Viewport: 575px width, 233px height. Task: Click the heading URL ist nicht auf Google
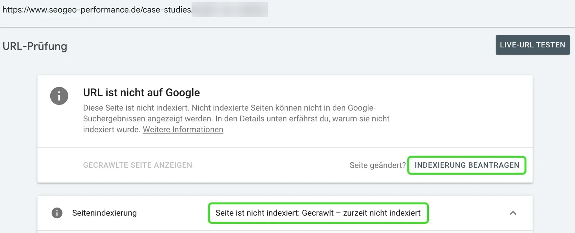pos(141,93)
